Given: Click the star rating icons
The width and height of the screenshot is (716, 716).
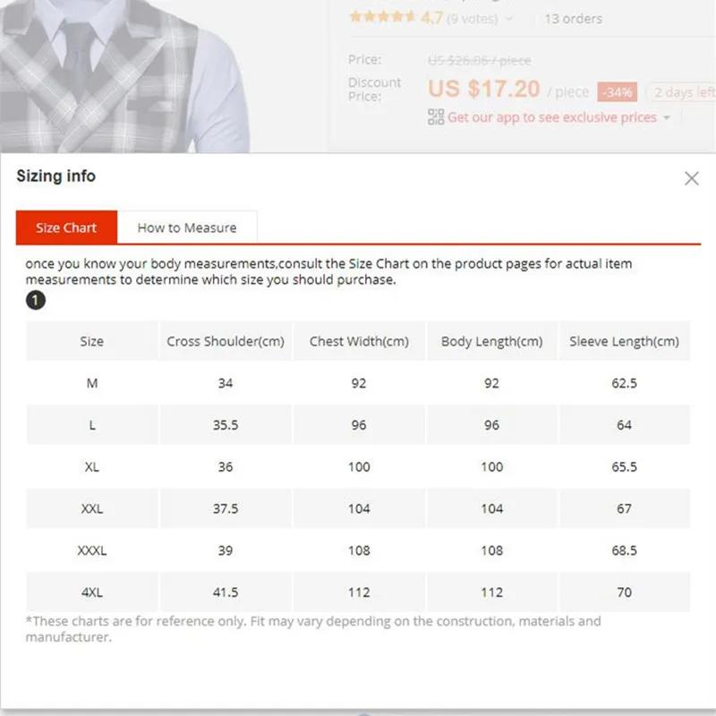Looking at the screenshot, I should pos(382,17).
